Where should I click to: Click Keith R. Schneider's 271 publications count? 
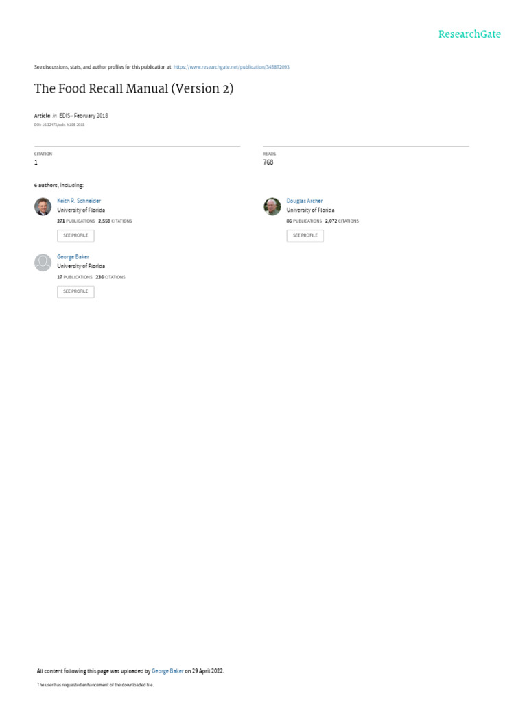[x=75, y=221]
